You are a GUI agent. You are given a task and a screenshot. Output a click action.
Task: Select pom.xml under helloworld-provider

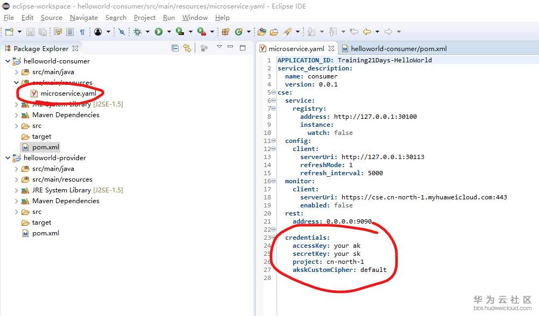[x=45, y=233]
